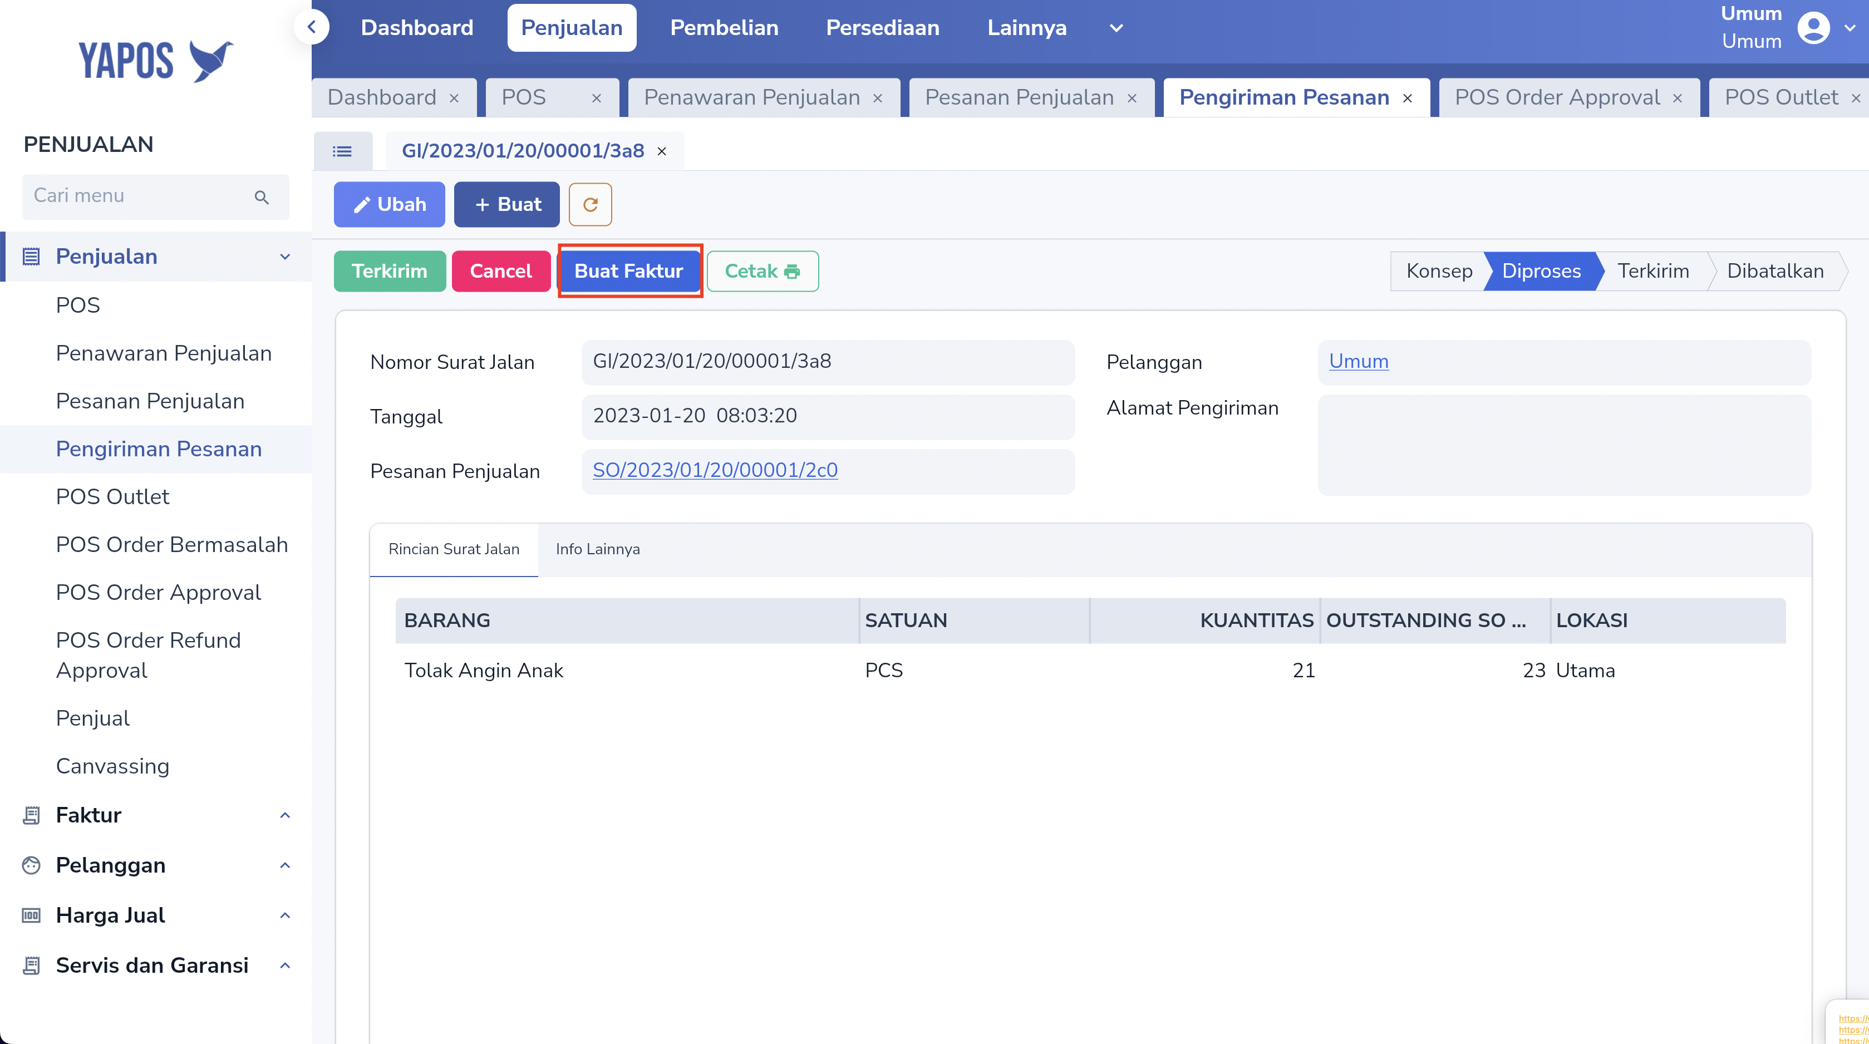The width and height of the screenshot is (1869, 1044).
Task: Click the Cari menu search field
Action: pos(155,196)
